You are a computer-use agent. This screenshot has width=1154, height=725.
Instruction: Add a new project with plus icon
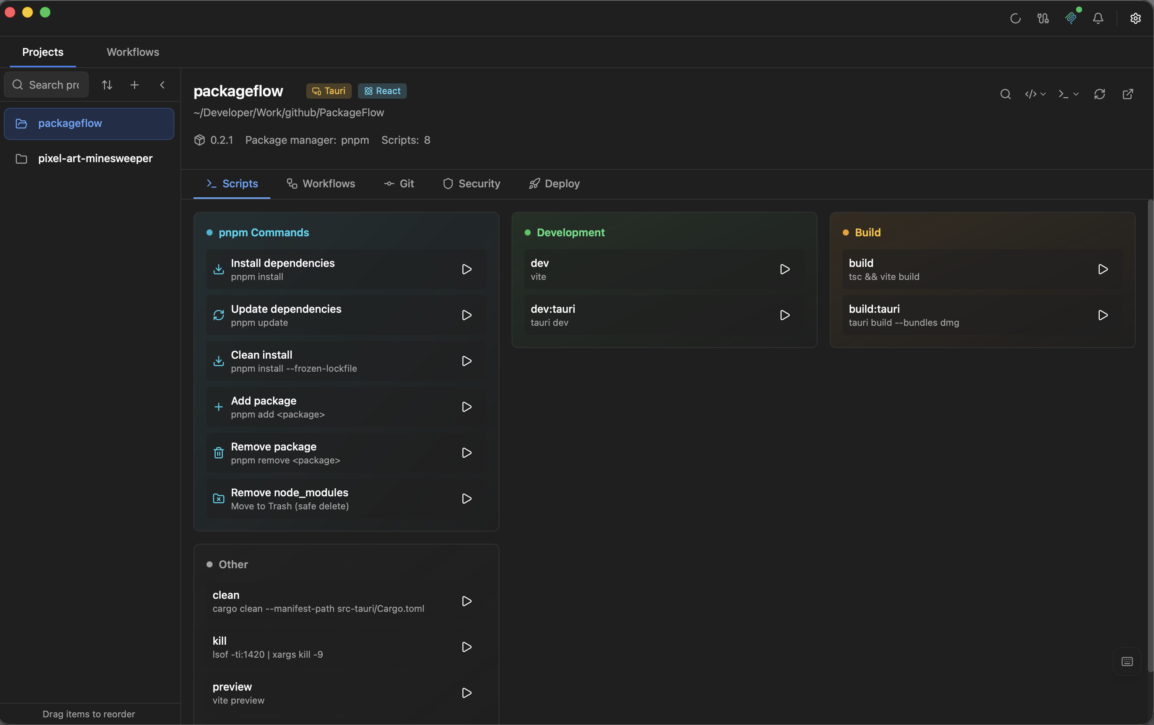[135, 85]
